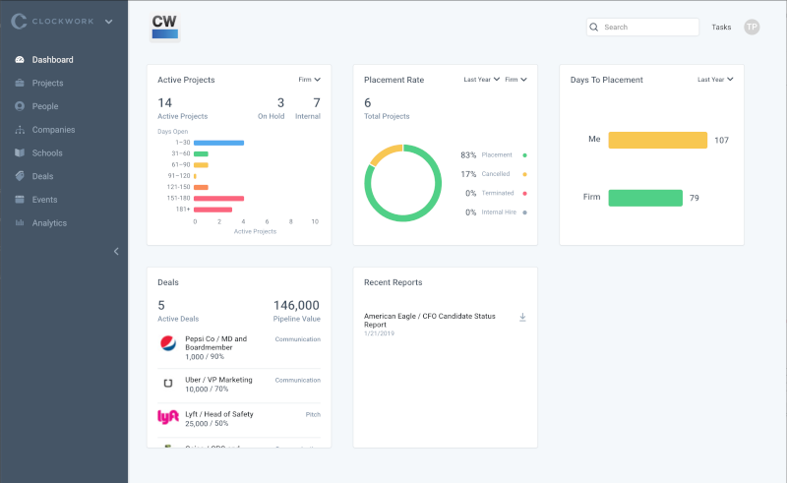
Task: Open Placement Rate Last Year dropdown
Action: tap(482, 80)
